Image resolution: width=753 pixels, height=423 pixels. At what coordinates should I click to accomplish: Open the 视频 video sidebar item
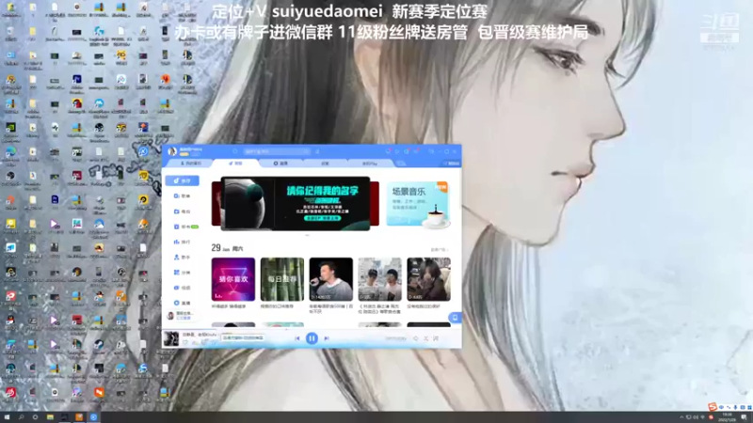point(182,288)
